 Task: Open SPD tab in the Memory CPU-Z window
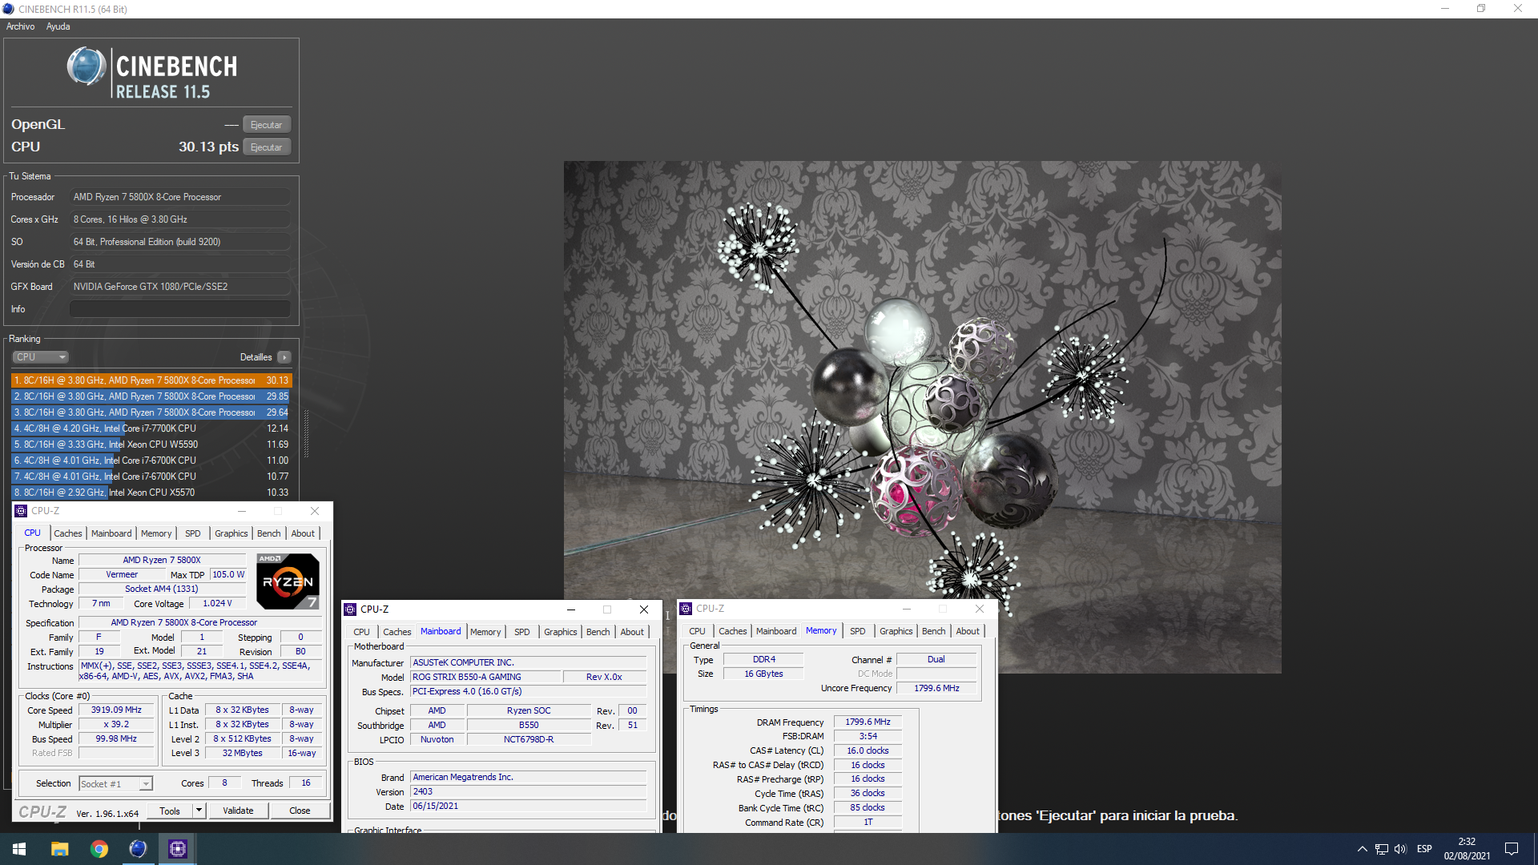click(858, 631)
